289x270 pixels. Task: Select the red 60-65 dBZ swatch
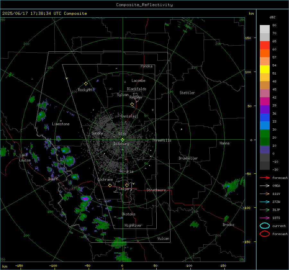coord(265,45)
